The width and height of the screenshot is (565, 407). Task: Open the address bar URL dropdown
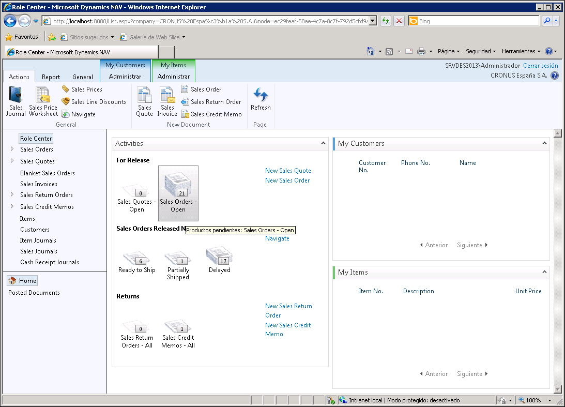point(373,21)
